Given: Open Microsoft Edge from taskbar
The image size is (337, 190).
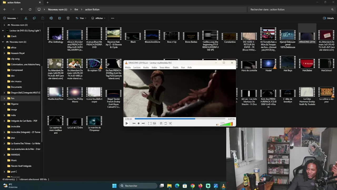Looking at the screenshot, I should tap(177, 186).
